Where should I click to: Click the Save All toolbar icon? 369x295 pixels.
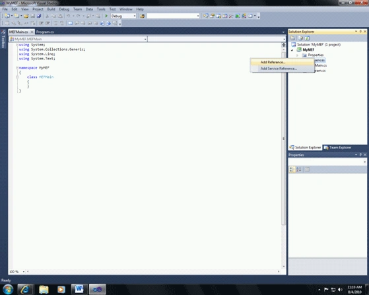(39, 16)
